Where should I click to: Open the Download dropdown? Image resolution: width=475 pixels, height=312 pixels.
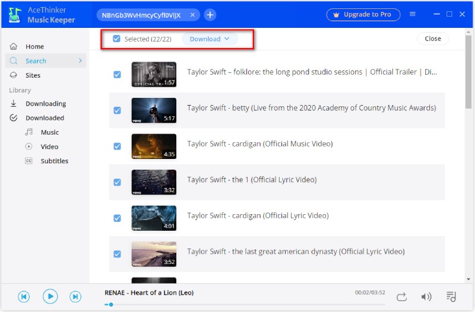point(210,39)
